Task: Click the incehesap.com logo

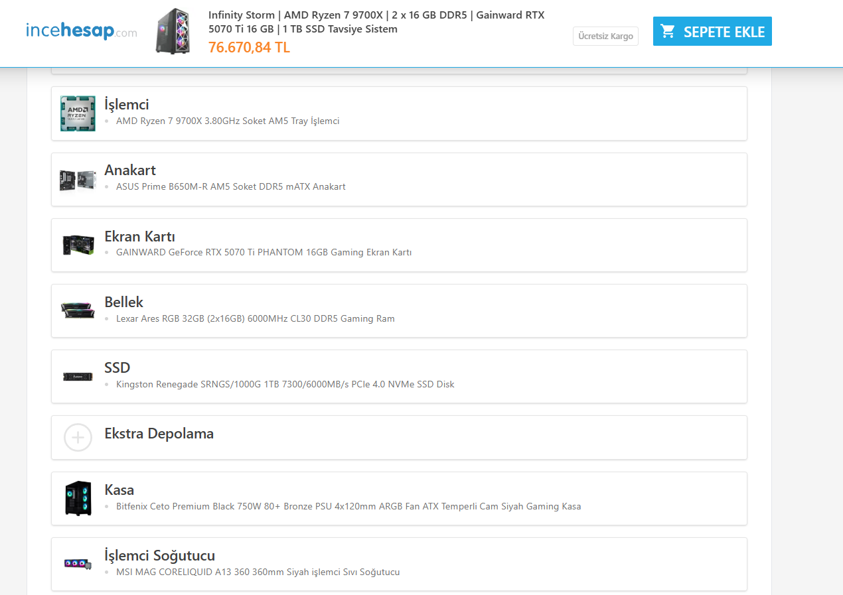Action: click(x=82, y=31)
